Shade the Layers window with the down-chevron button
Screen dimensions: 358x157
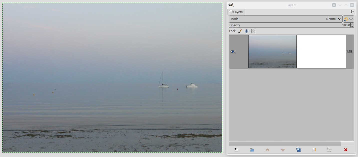(340, 5)
